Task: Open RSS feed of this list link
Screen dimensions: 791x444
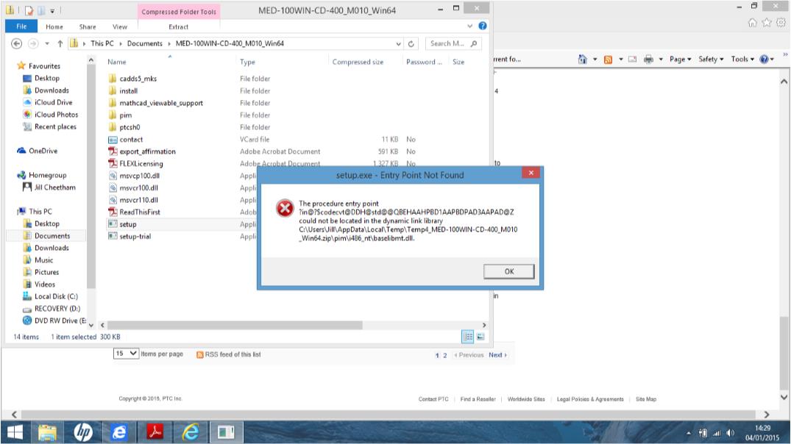Action: (229, 354)
